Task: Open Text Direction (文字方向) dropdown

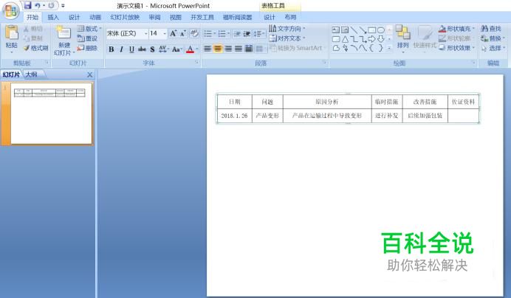Action: click(287, 29)
